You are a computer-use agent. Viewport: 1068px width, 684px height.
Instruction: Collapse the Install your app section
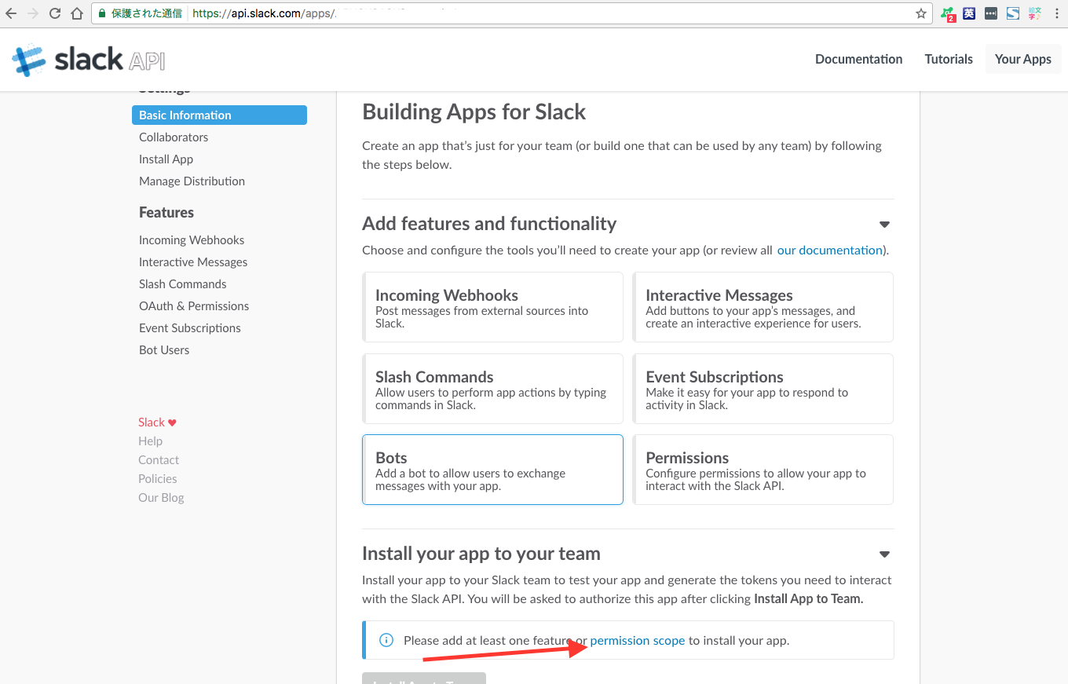(x=884, y=554)
